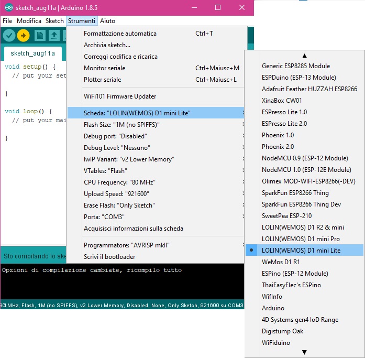Choose Correggi codifica e ricarica

pos(156,57)
